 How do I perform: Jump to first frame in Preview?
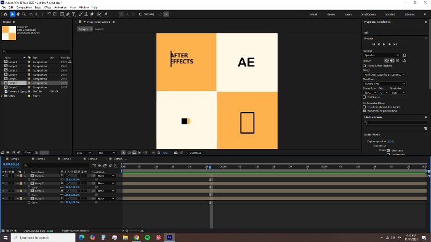[x=373, y=44]
